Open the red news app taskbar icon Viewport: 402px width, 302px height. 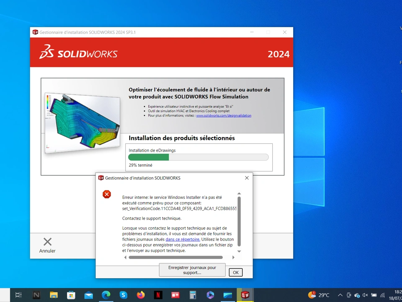pyautogui.click(x=175, y=295)
